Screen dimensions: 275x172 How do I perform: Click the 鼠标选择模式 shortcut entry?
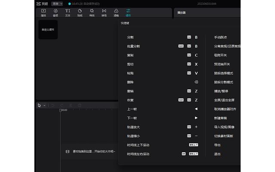pyautogui.click(x=223, y=73)
